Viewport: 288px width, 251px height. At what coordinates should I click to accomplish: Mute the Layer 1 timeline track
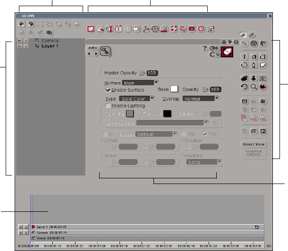point(21,227)
